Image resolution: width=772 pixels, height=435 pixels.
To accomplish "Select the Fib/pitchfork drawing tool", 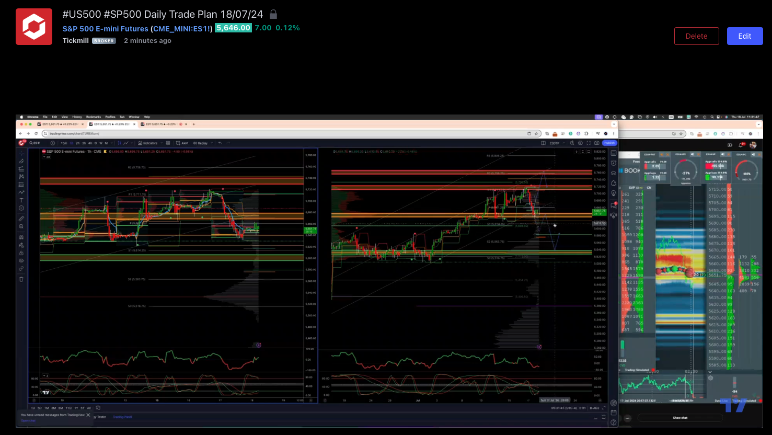I will click(21, 169).
